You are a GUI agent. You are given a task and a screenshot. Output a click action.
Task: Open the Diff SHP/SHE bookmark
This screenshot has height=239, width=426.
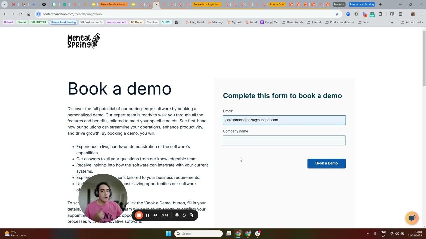[38, 22]
